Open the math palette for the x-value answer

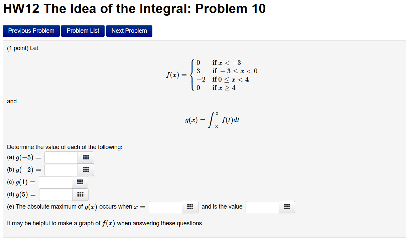[x=190, y=207]
